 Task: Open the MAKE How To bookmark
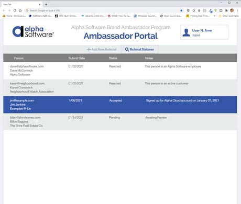(x=119, y=16)
